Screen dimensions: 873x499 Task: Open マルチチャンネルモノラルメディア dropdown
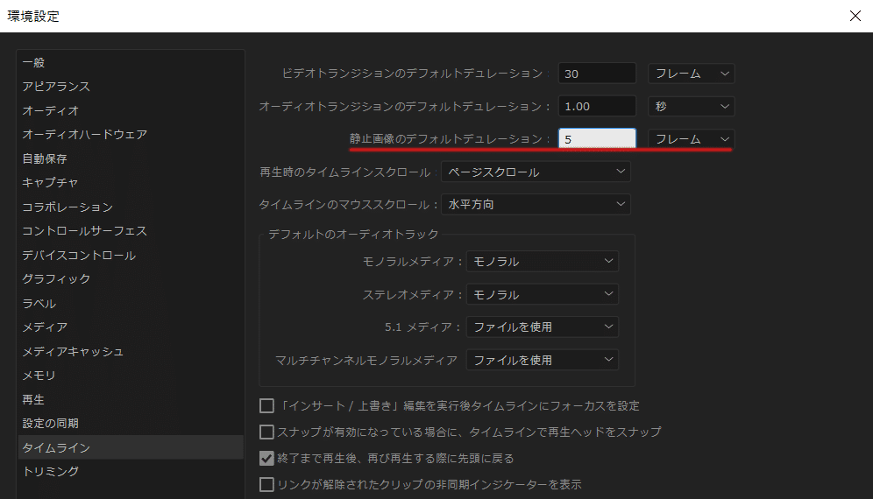click(x=543, y=360)
